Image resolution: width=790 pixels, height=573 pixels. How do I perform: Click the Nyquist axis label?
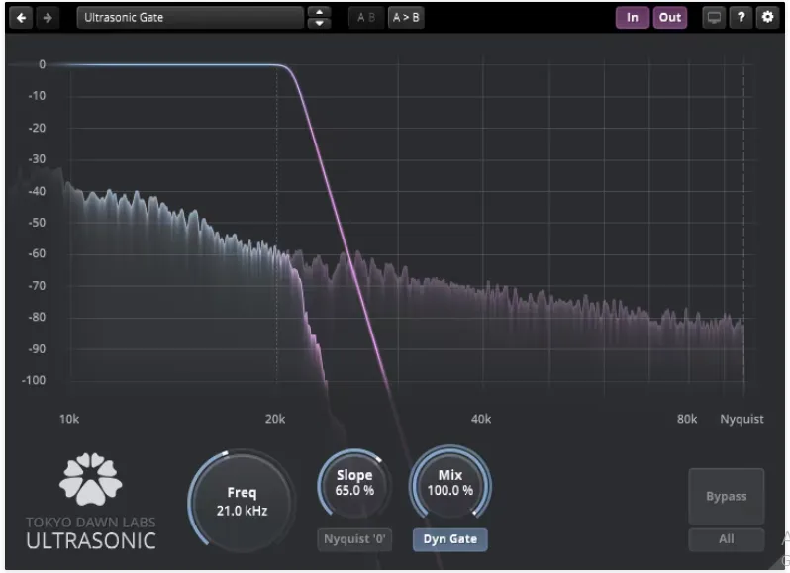coord(741,419)
